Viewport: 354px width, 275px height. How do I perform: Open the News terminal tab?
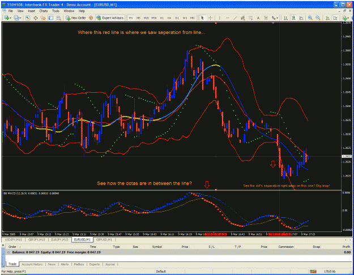point(52,264)
